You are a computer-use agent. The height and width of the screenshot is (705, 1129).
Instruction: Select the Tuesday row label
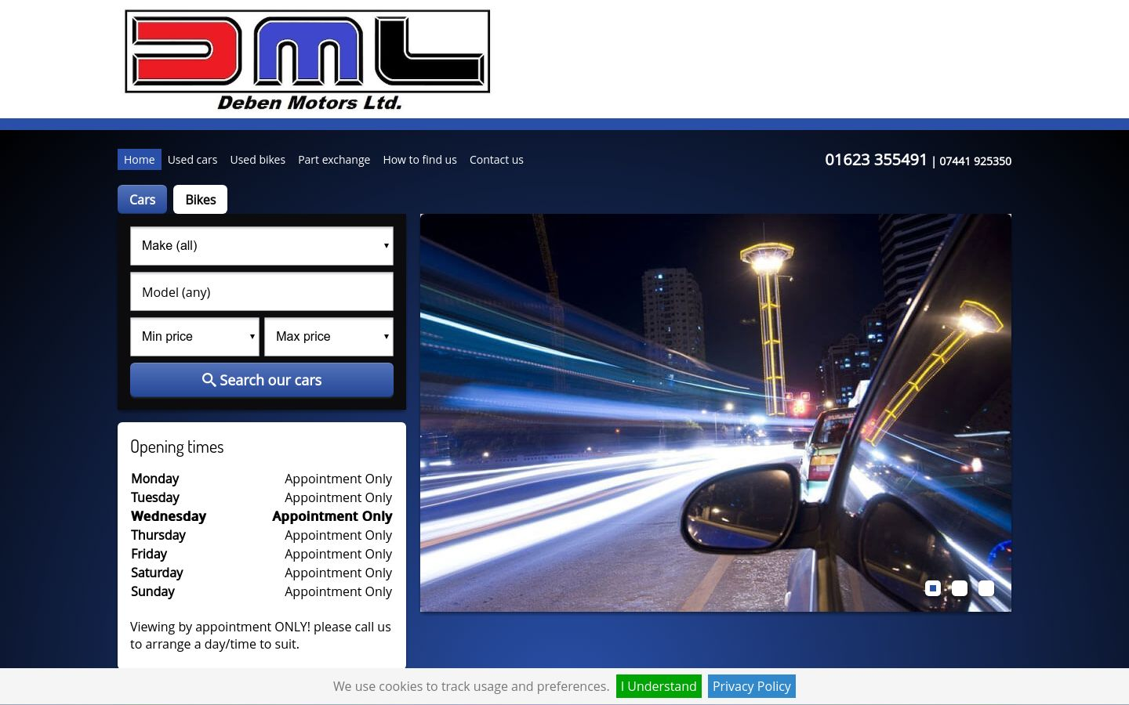(x=155, y=497)
